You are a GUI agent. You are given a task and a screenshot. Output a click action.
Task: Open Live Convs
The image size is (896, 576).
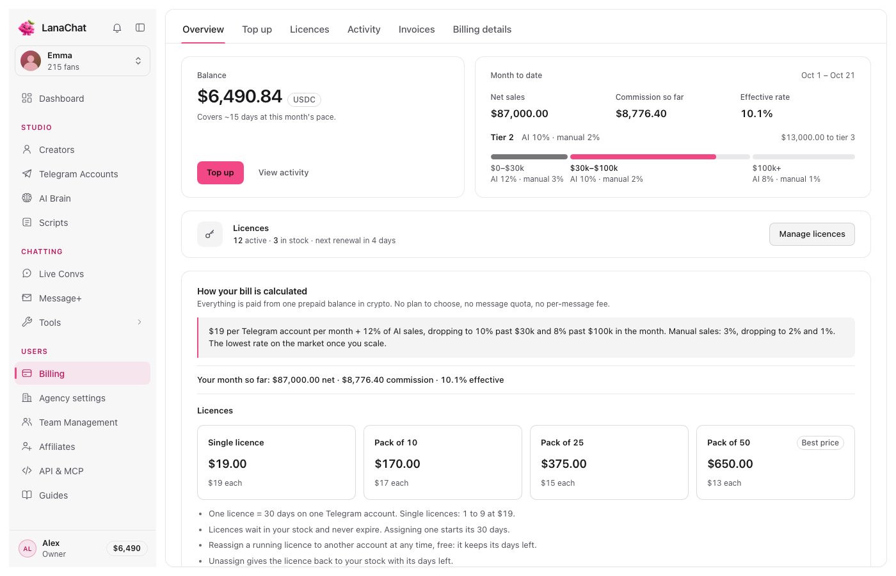click(x=83, y=273)
